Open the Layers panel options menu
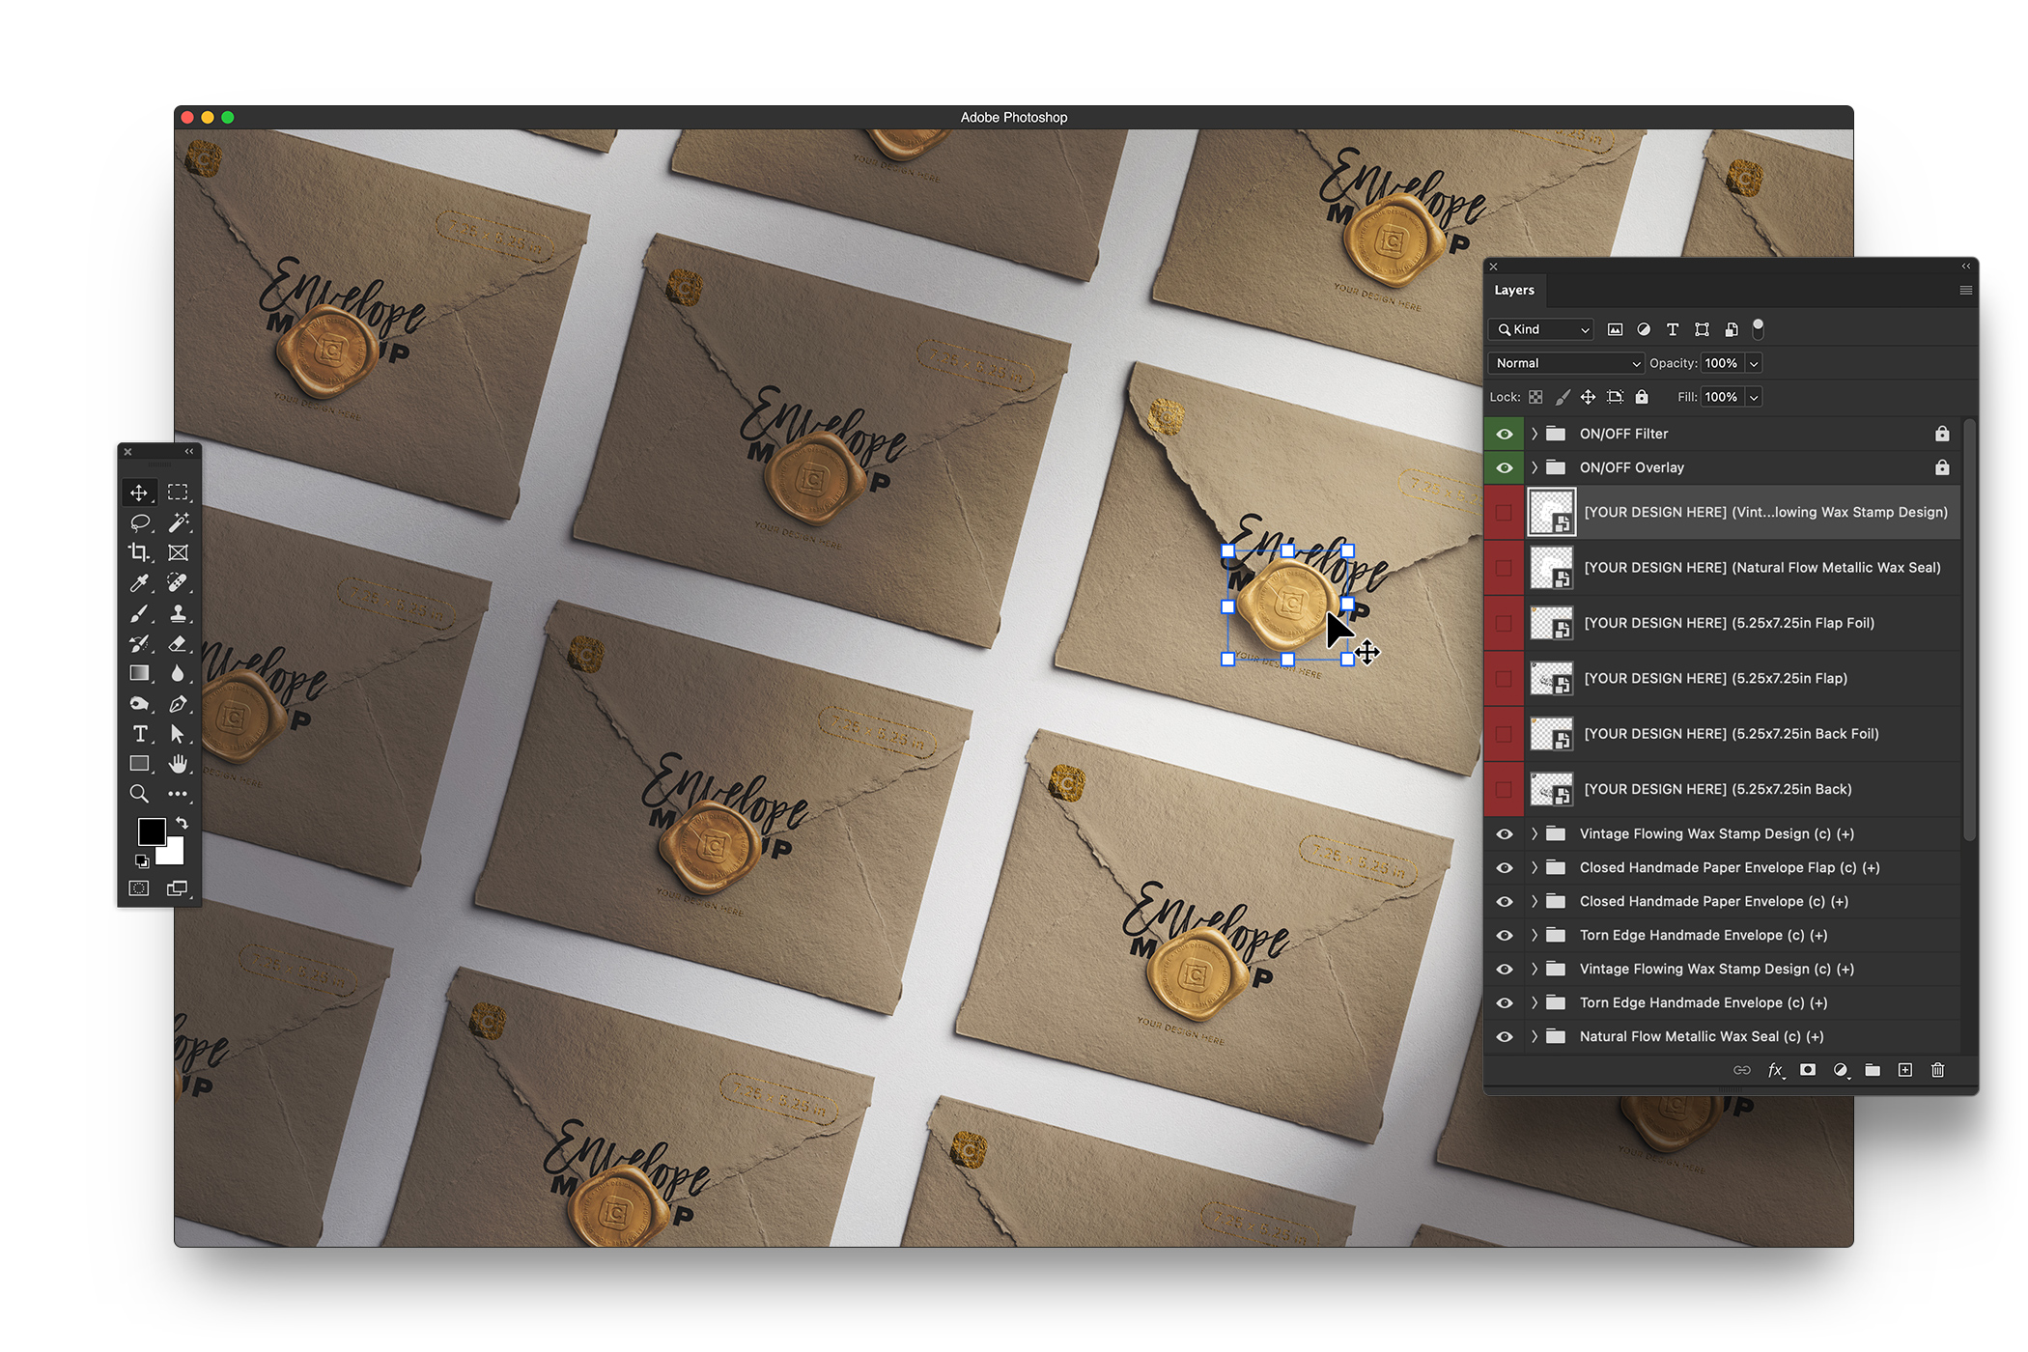 [1965, 290]
